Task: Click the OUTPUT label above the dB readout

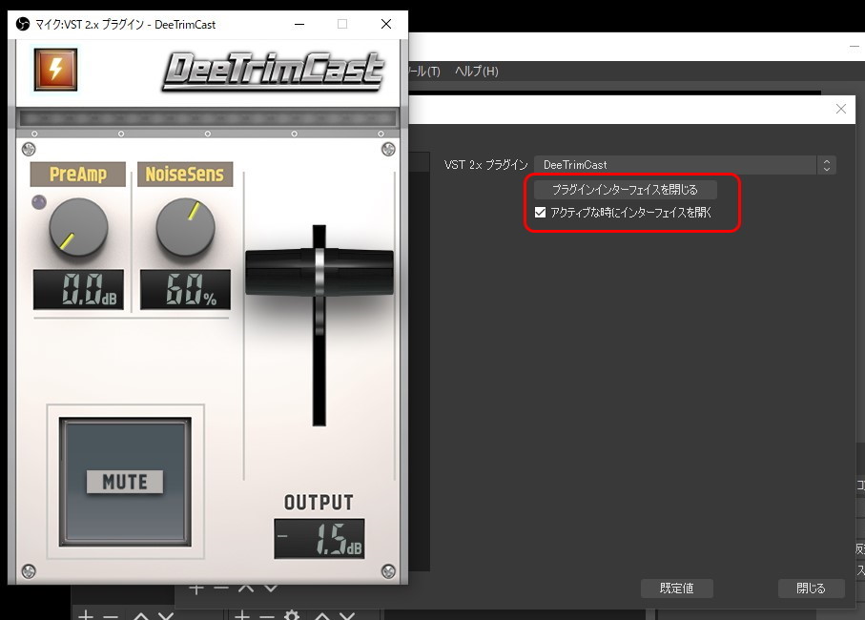Action: point(319,503)
